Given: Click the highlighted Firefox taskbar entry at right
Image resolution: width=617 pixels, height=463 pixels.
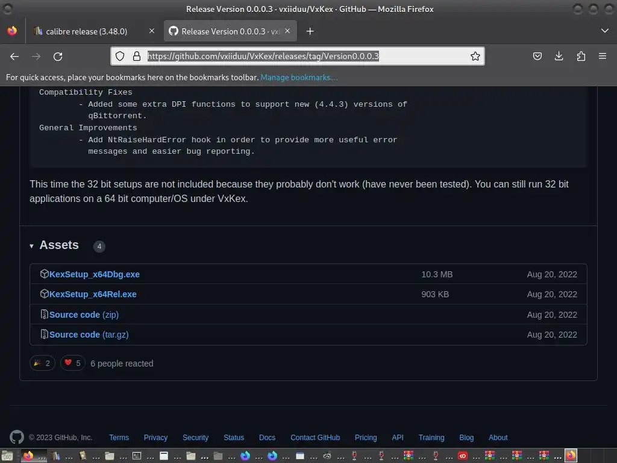Looking at the screenshot, I should (x=571, y=456).
